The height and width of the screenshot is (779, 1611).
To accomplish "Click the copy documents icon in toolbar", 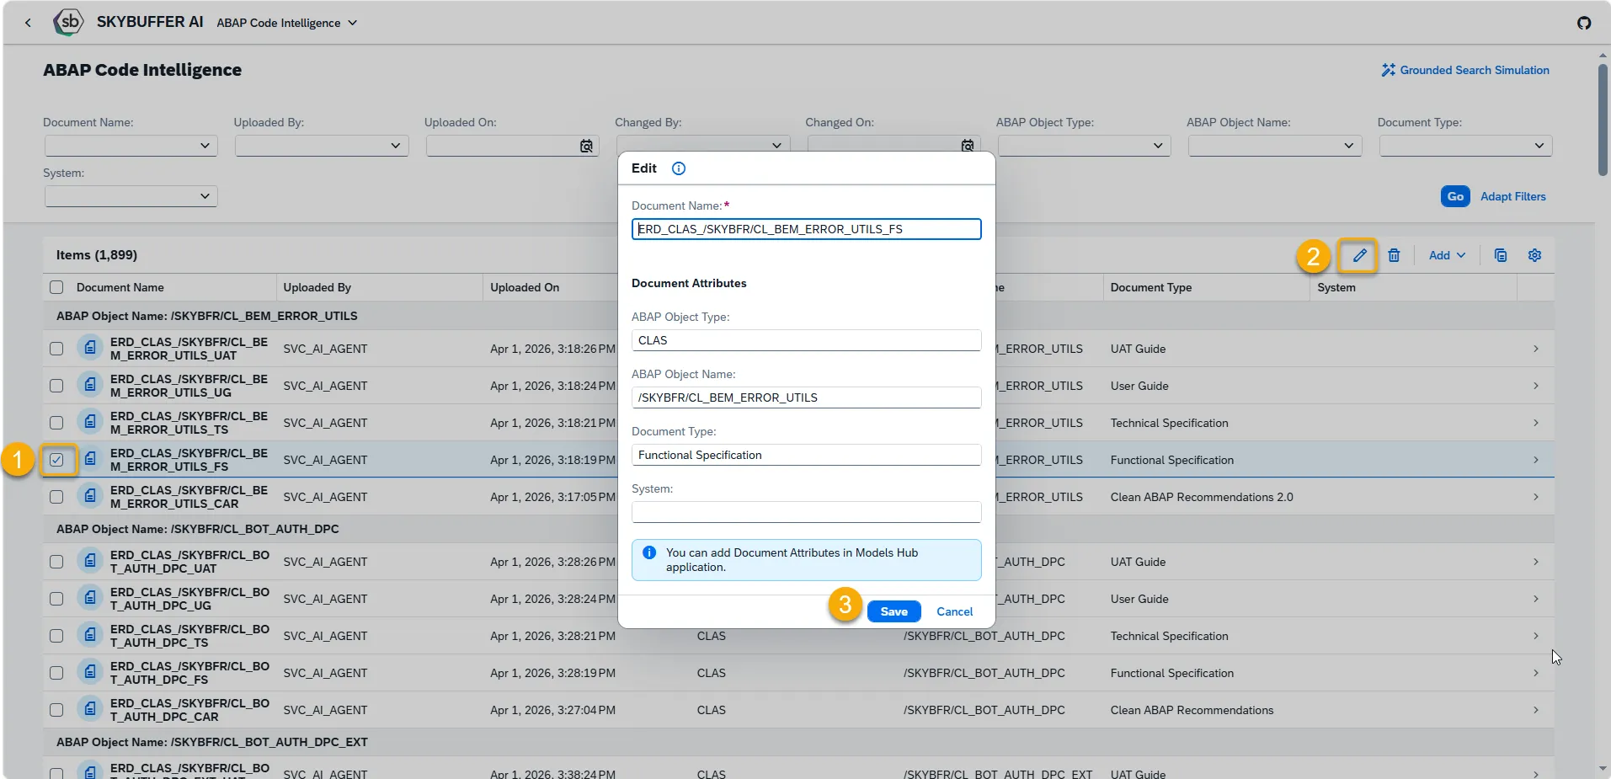I will tap(1500, 255).
